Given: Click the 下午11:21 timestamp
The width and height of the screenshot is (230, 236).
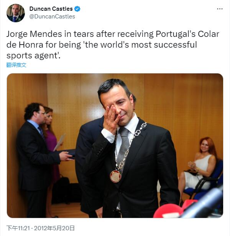Looking at the screenshot, I should pyautogui.click(x=18, y=228).
